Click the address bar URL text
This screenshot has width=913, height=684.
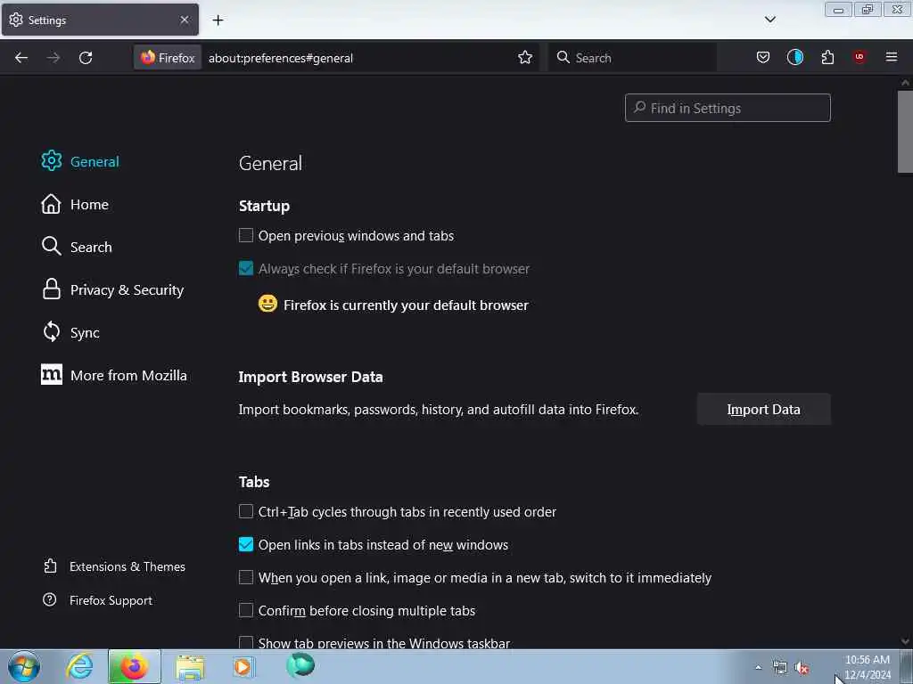click(281, 58)
